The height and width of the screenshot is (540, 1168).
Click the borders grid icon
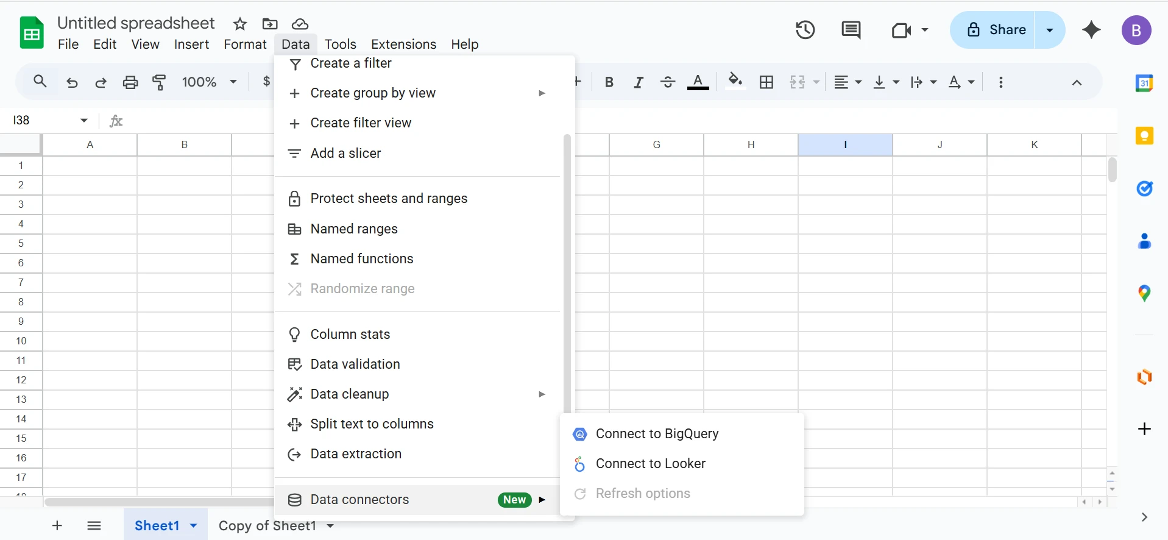pos(766,82)
